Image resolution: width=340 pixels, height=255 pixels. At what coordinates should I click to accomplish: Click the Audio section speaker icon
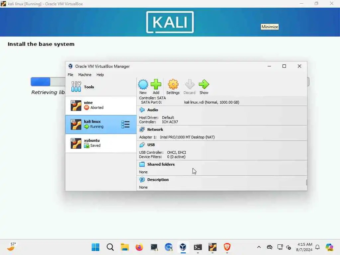[142, 110]
